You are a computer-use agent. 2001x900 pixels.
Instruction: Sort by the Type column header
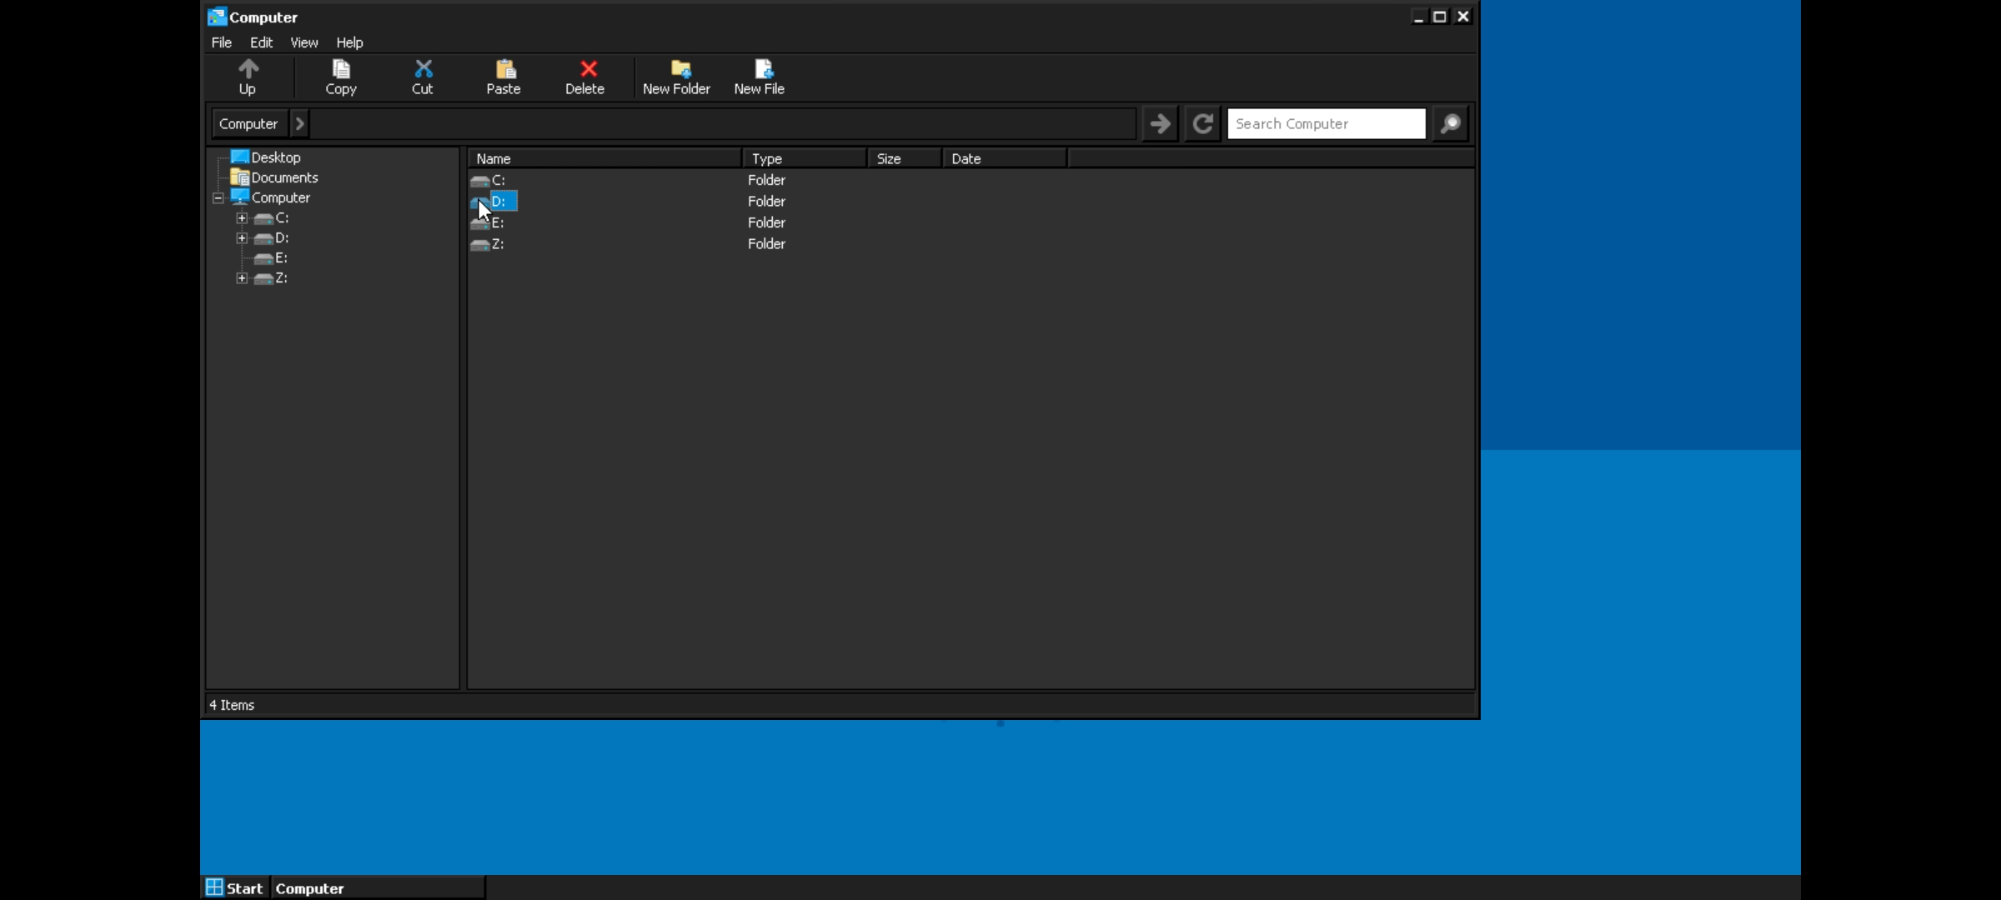click(x=805, y=158)
